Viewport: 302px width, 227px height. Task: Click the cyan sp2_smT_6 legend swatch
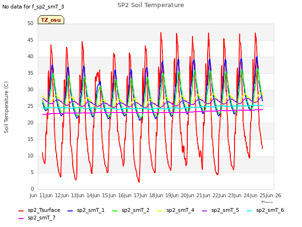[x=250, y=211]
